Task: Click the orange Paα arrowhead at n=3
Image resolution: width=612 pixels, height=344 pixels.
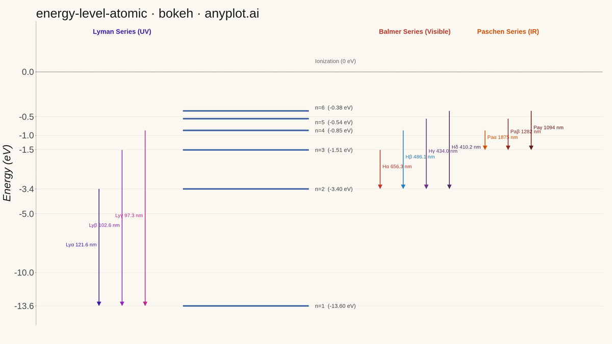Action: 485,148
